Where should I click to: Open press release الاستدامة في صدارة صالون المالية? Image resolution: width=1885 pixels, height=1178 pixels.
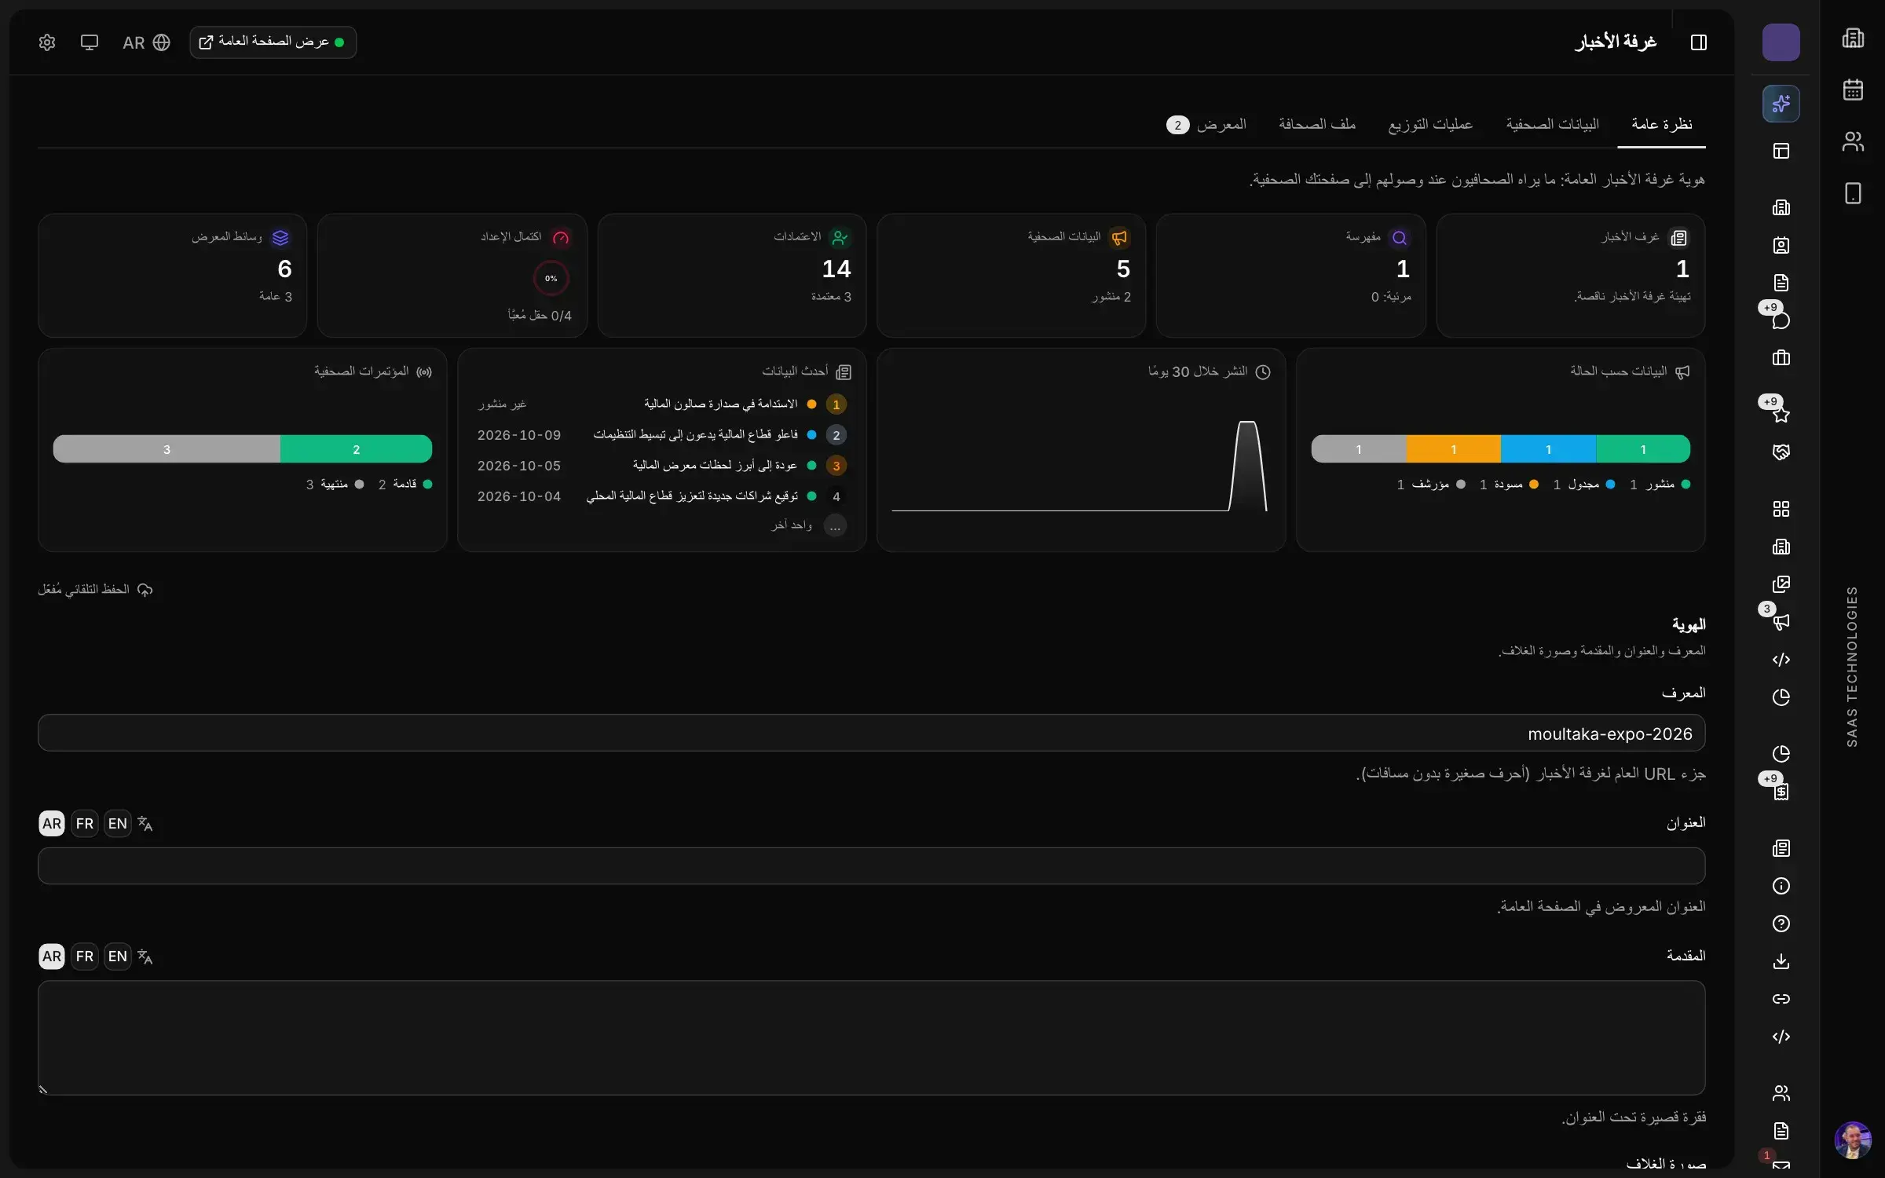coord(720,404)
